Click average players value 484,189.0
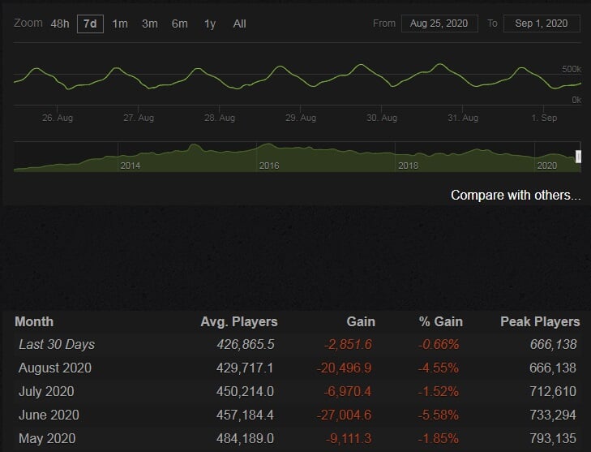 [x=245, y=438]
